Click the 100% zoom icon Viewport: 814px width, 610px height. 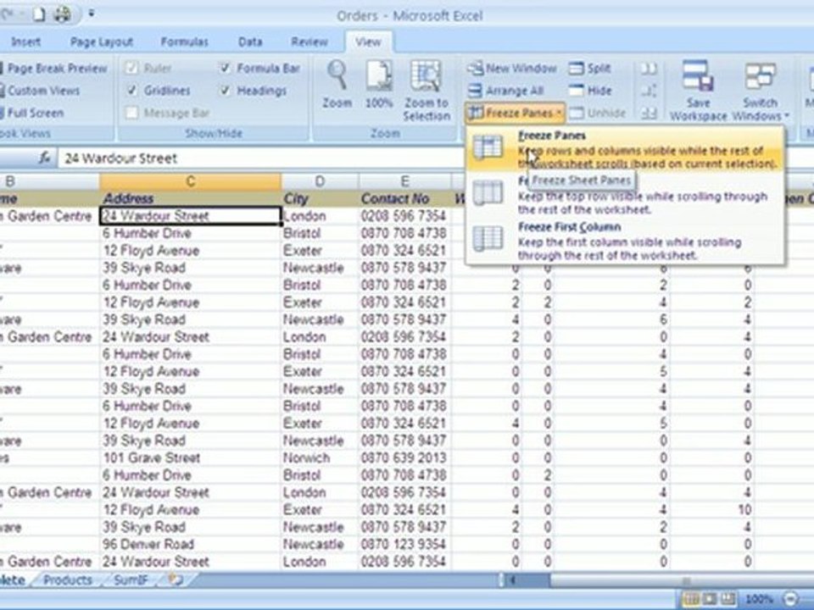[x=379, y=76]
